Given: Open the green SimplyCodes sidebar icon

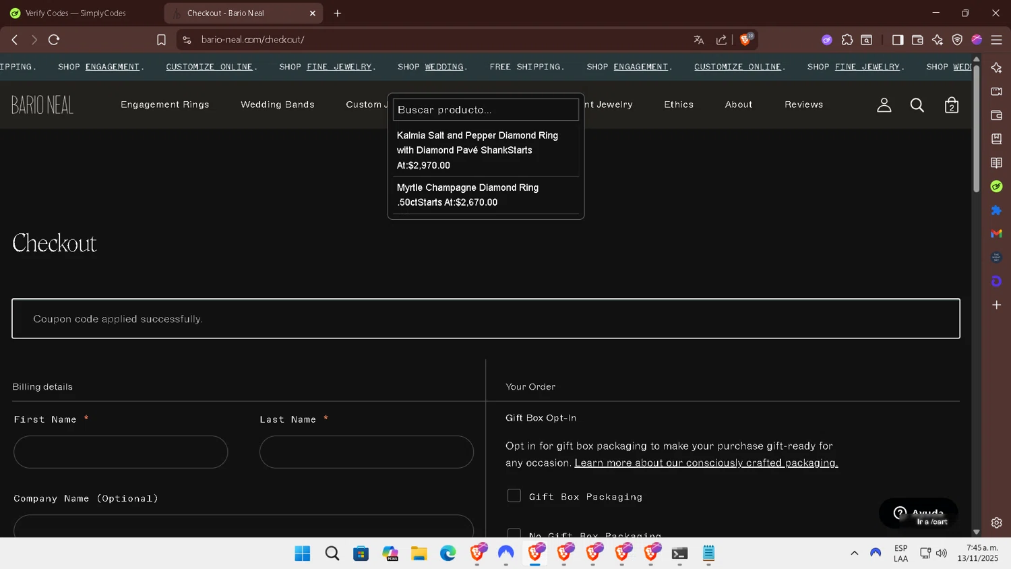Looking at the screenshot, I should click(996, 186).
